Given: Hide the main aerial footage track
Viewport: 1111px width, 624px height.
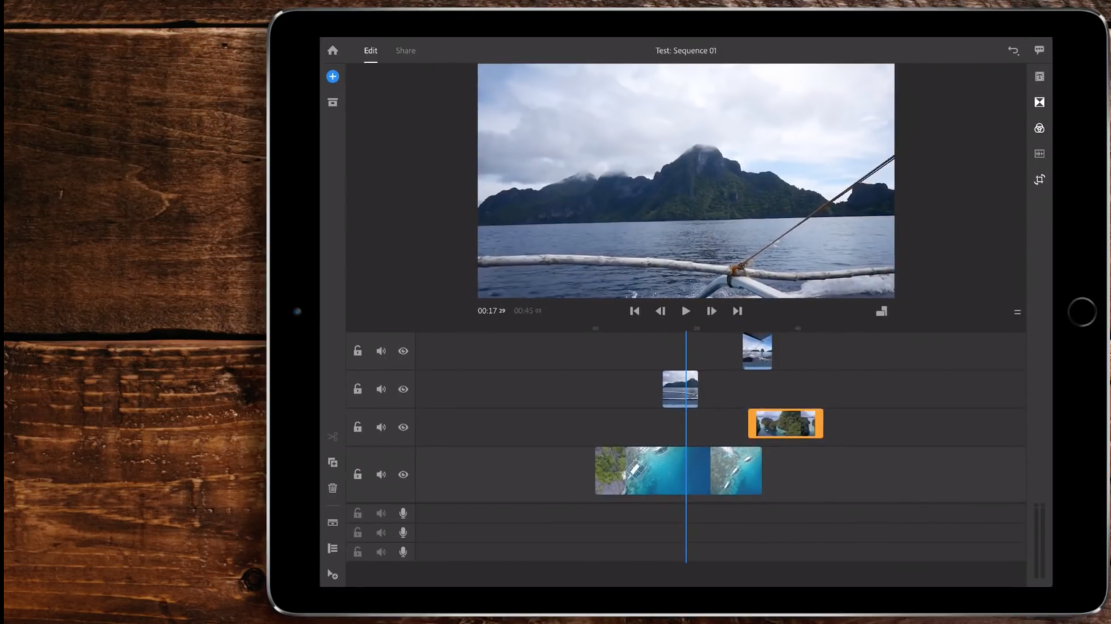Looking at the screenshot, I should click(x=403, y=475).
